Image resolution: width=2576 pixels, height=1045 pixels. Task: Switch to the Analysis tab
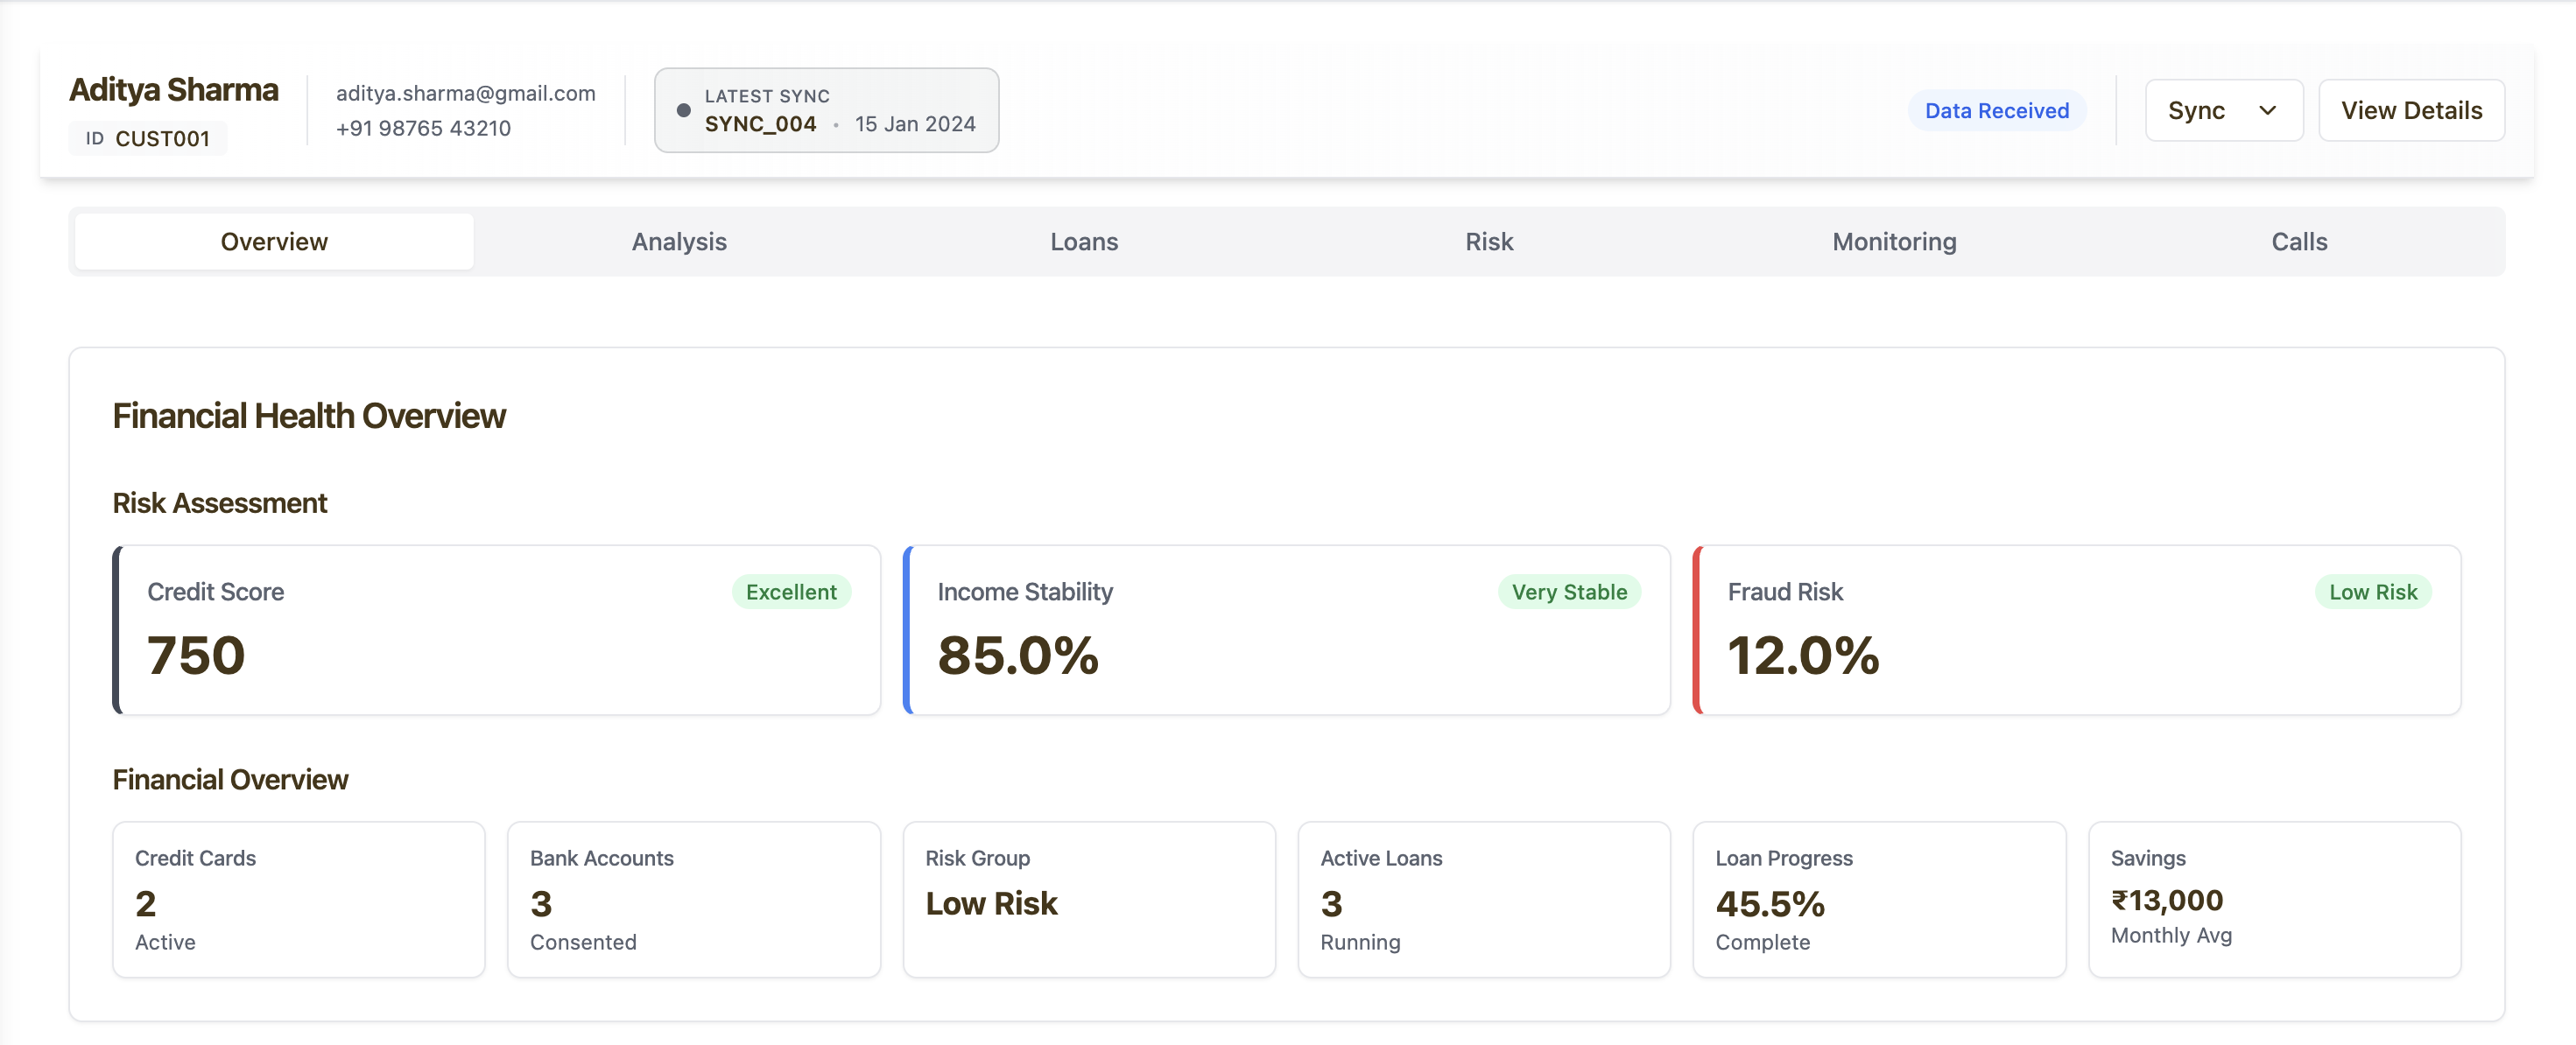click(679, 242)
